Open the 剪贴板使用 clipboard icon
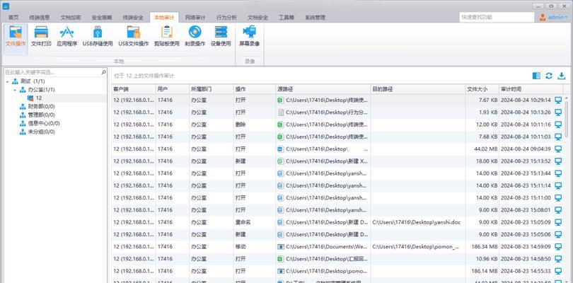Viewport: 573px width, 283px height. (167, 33)
